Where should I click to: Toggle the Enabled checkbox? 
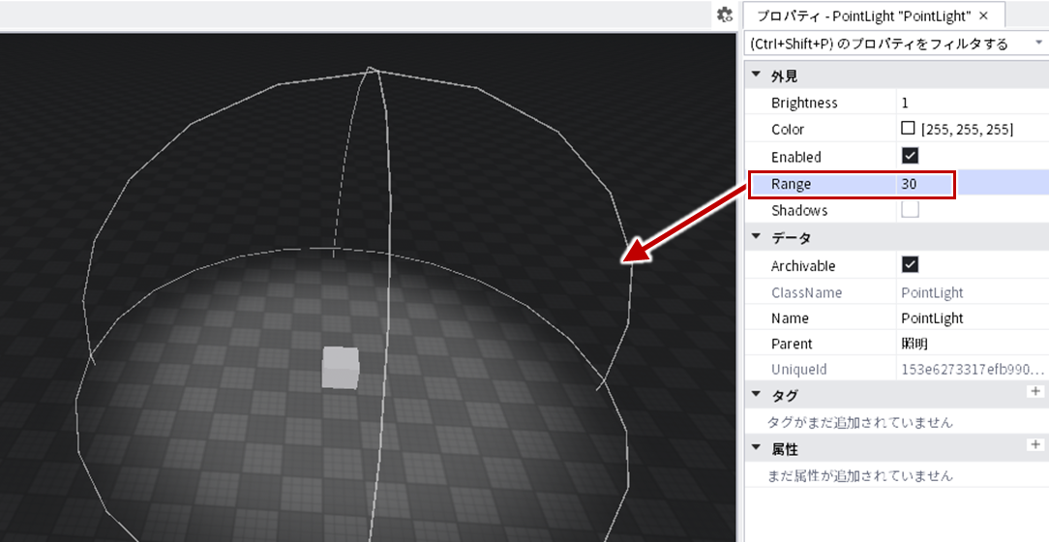pyautogui.click(x=910, y=156)
